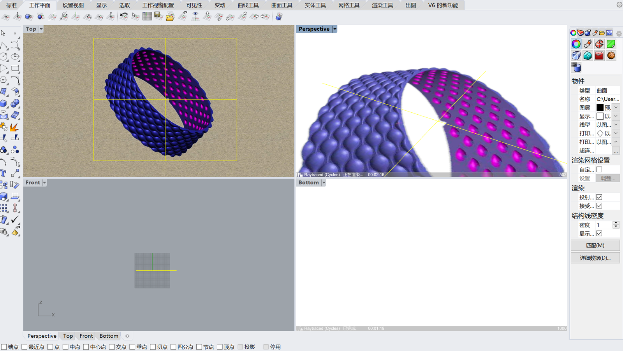Image resolution: width=623 pixels, height=351 pixels.
Task: Switch to the Bottom viewport tab at bottom
Action: pyautogui.click(x=109, y=336)
